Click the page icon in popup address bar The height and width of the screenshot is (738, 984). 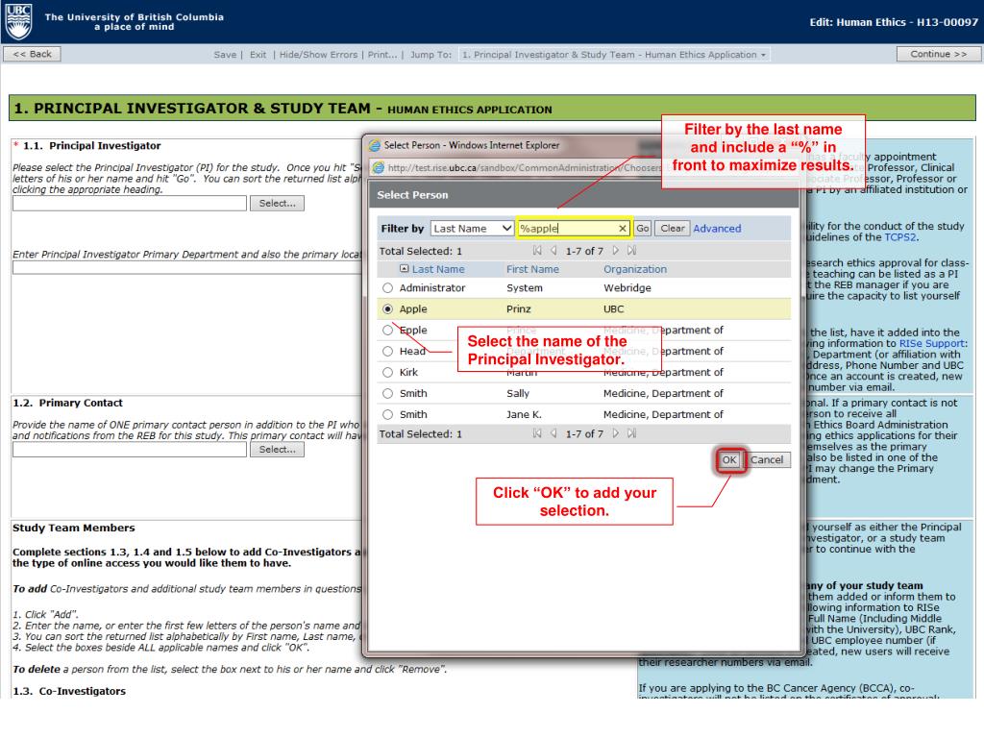tap(378, 167)
